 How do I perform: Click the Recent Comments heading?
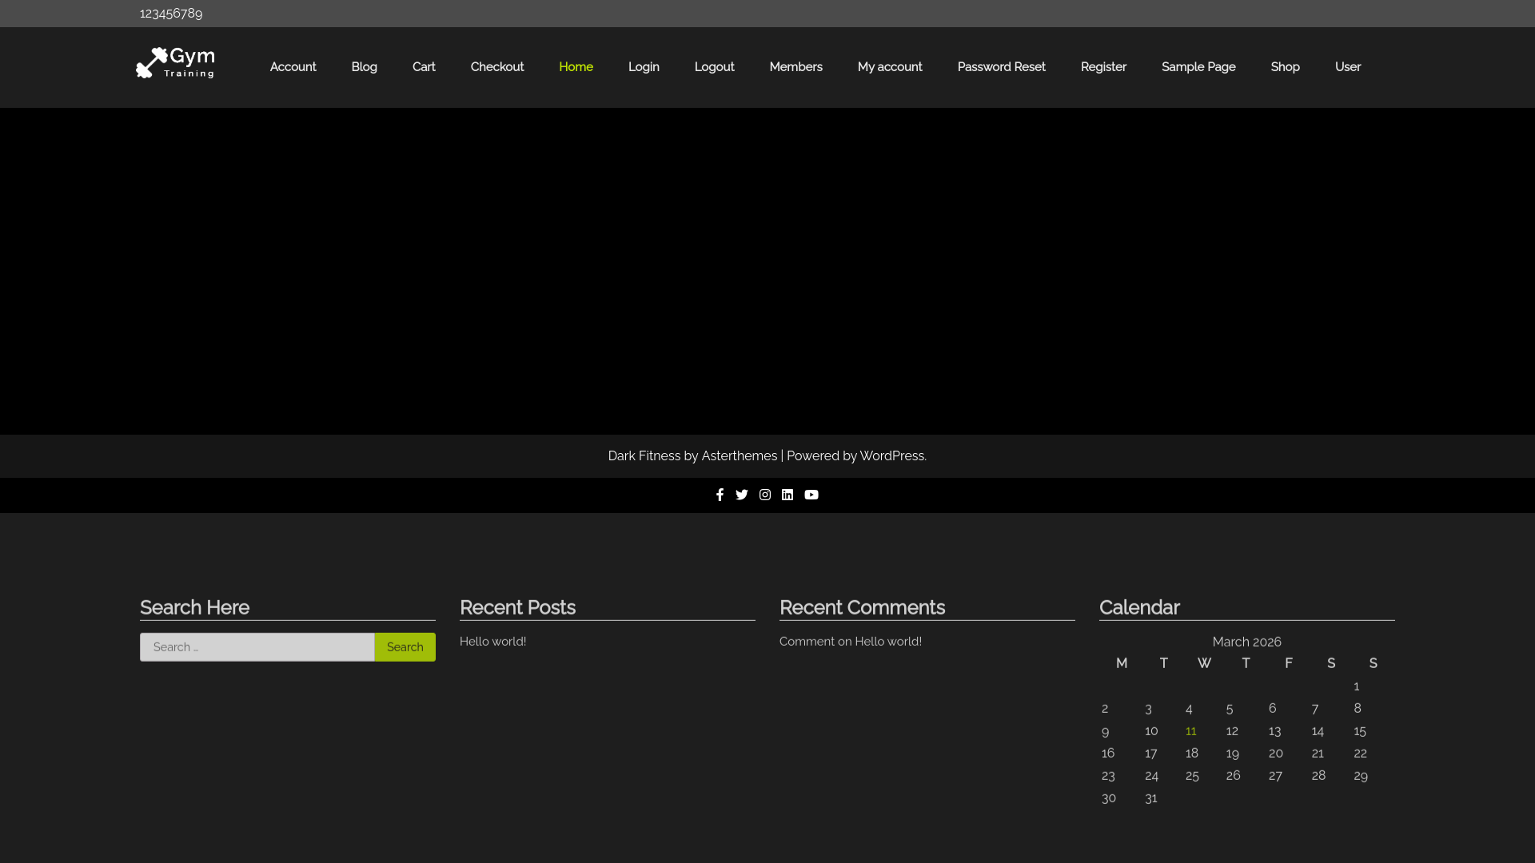coord(863,608)
